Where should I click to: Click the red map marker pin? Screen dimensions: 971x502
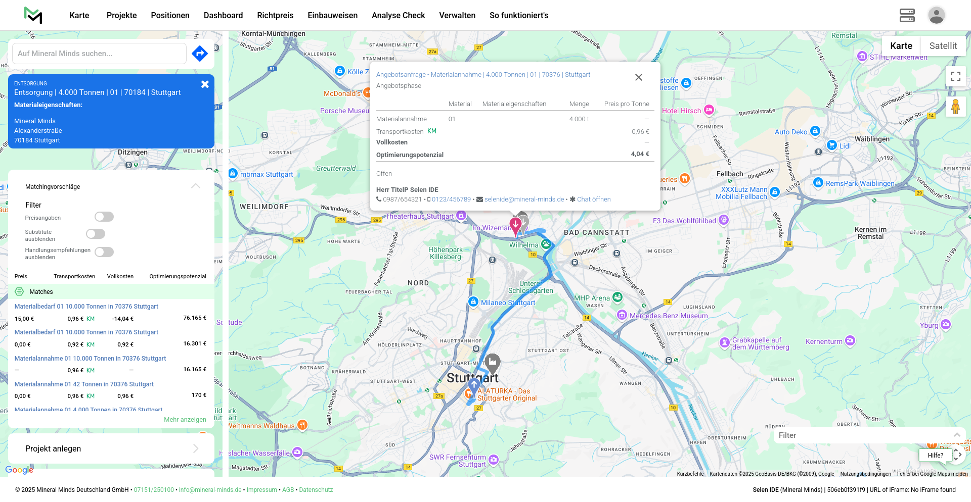click(515, 226)
